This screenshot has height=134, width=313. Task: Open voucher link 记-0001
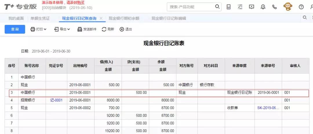[56, 100]
